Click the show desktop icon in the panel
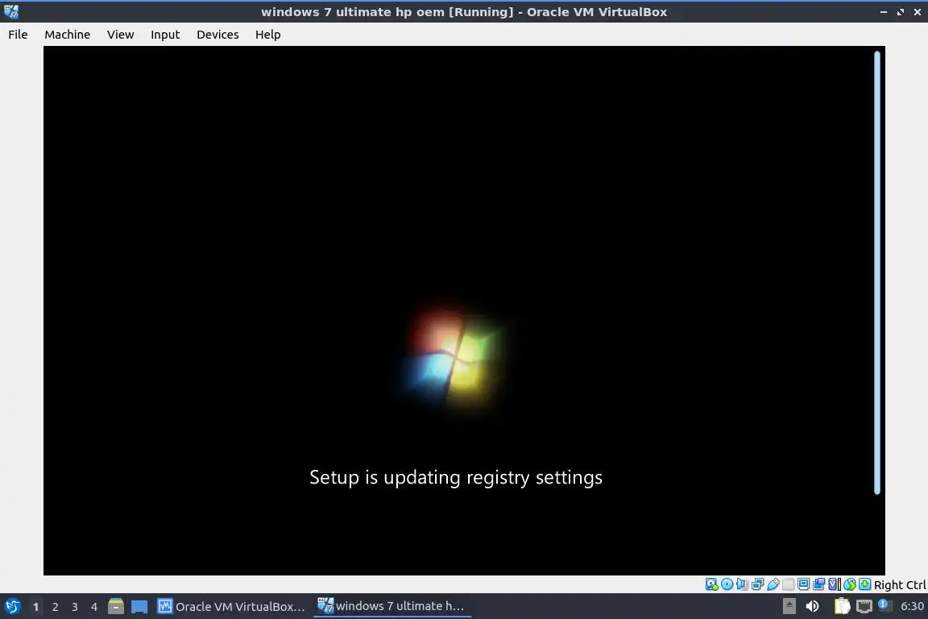Viewport: 928px width, 619px height. coord(139,607)
